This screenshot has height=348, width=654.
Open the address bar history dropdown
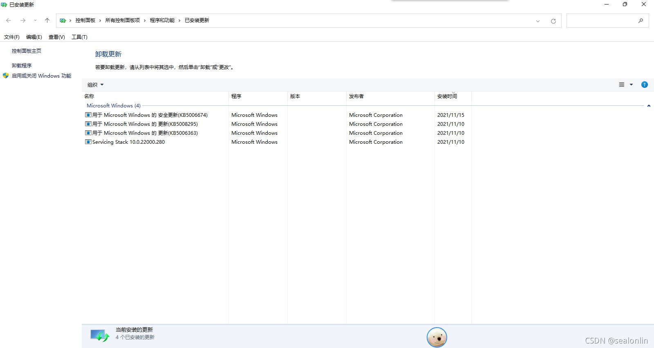point(538,21)
